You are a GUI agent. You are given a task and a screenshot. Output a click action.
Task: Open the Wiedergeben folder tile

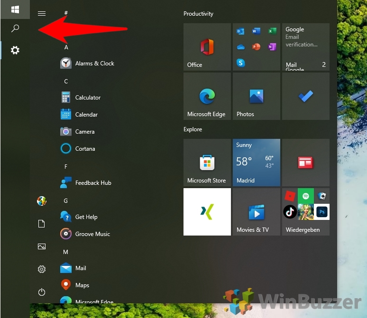(306, 212)
